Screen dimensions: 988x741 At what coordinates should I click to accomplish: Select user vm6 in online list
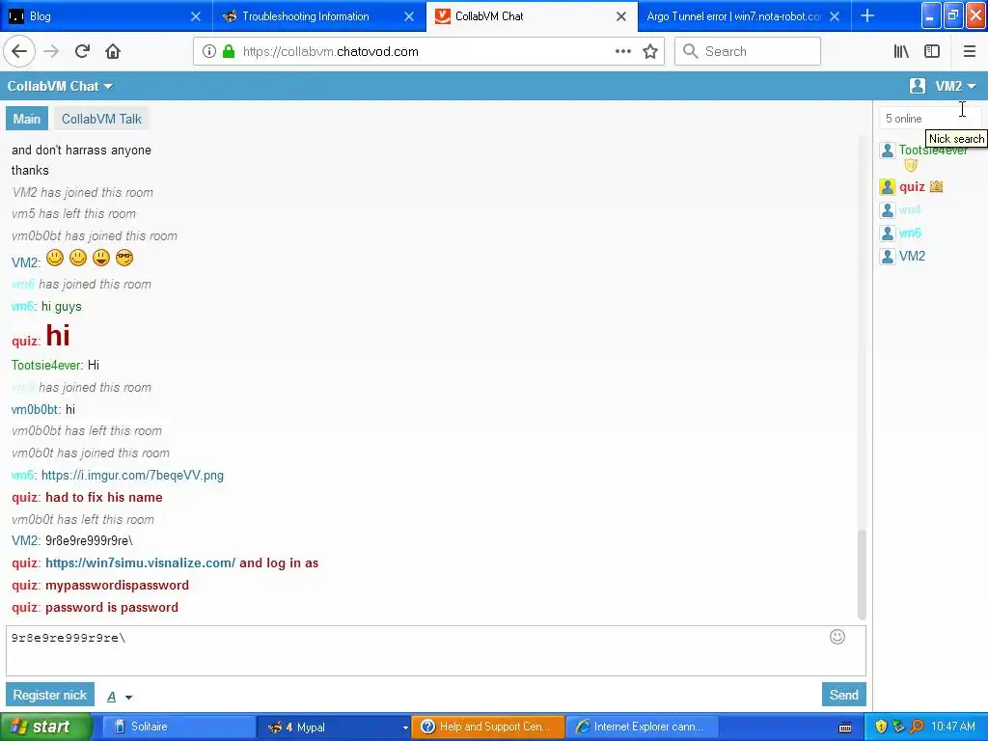point(910,233)
